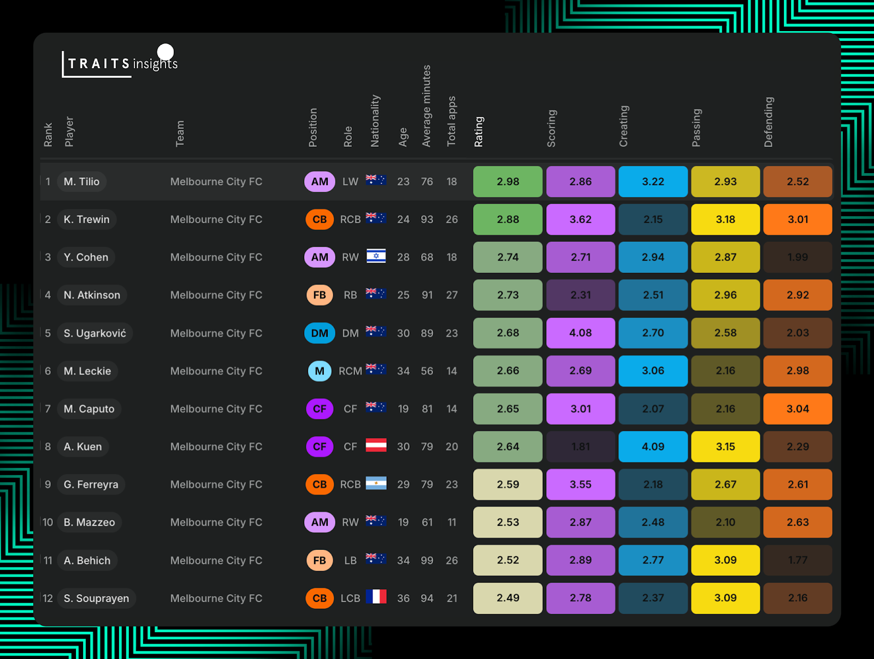Sort by the Creating column header
The width and height of the screenshot is (874, 659).
(x=623, y=126)
